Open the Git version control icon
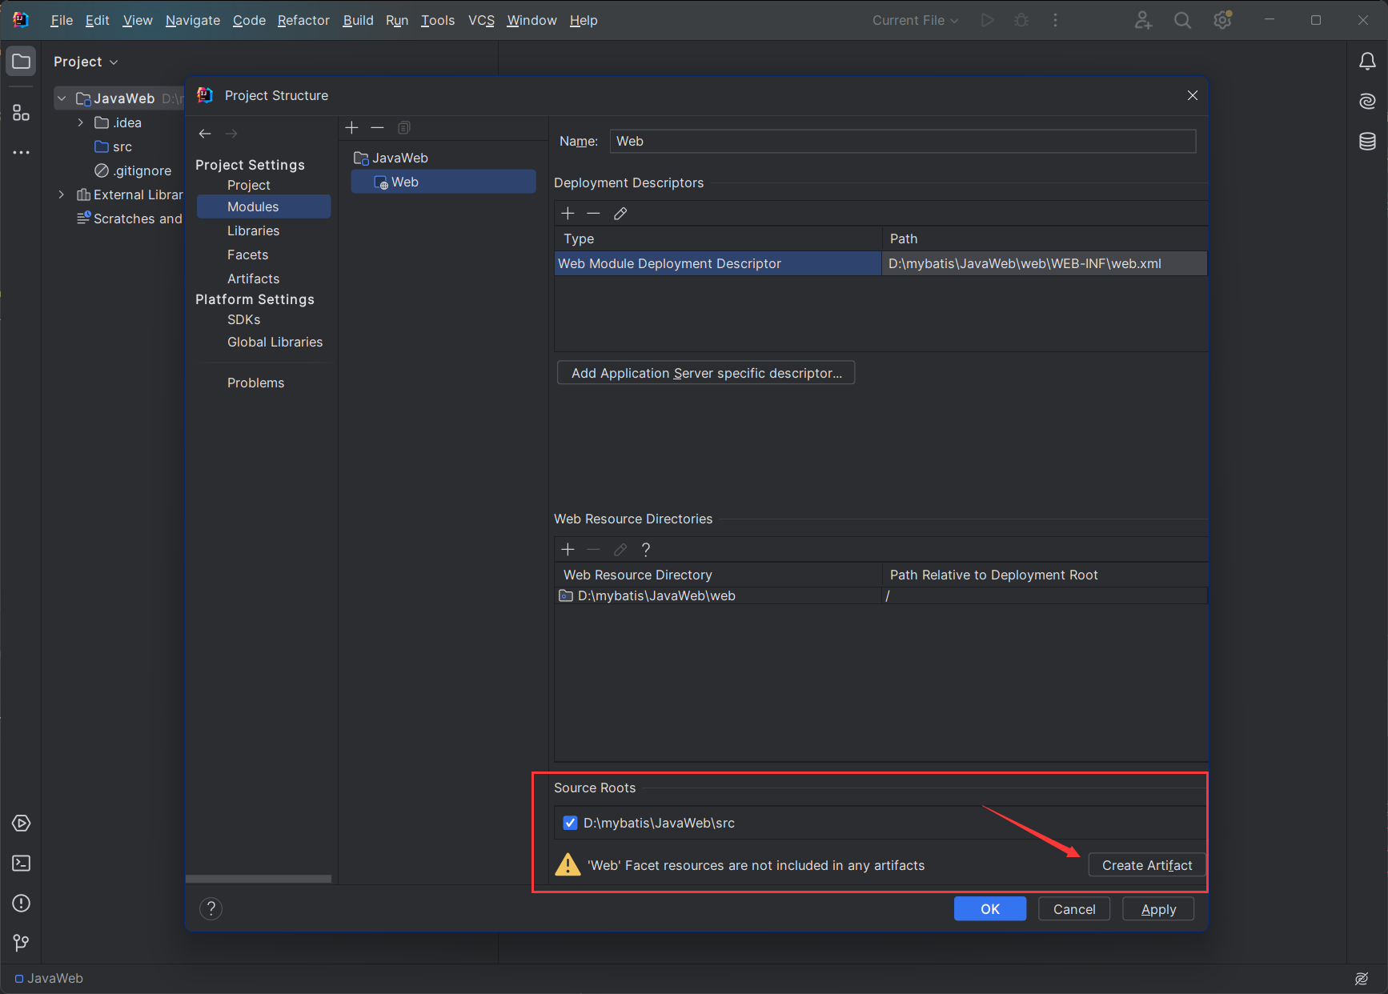The width and height of the screenshot is (1388, 994). [22, 944]
